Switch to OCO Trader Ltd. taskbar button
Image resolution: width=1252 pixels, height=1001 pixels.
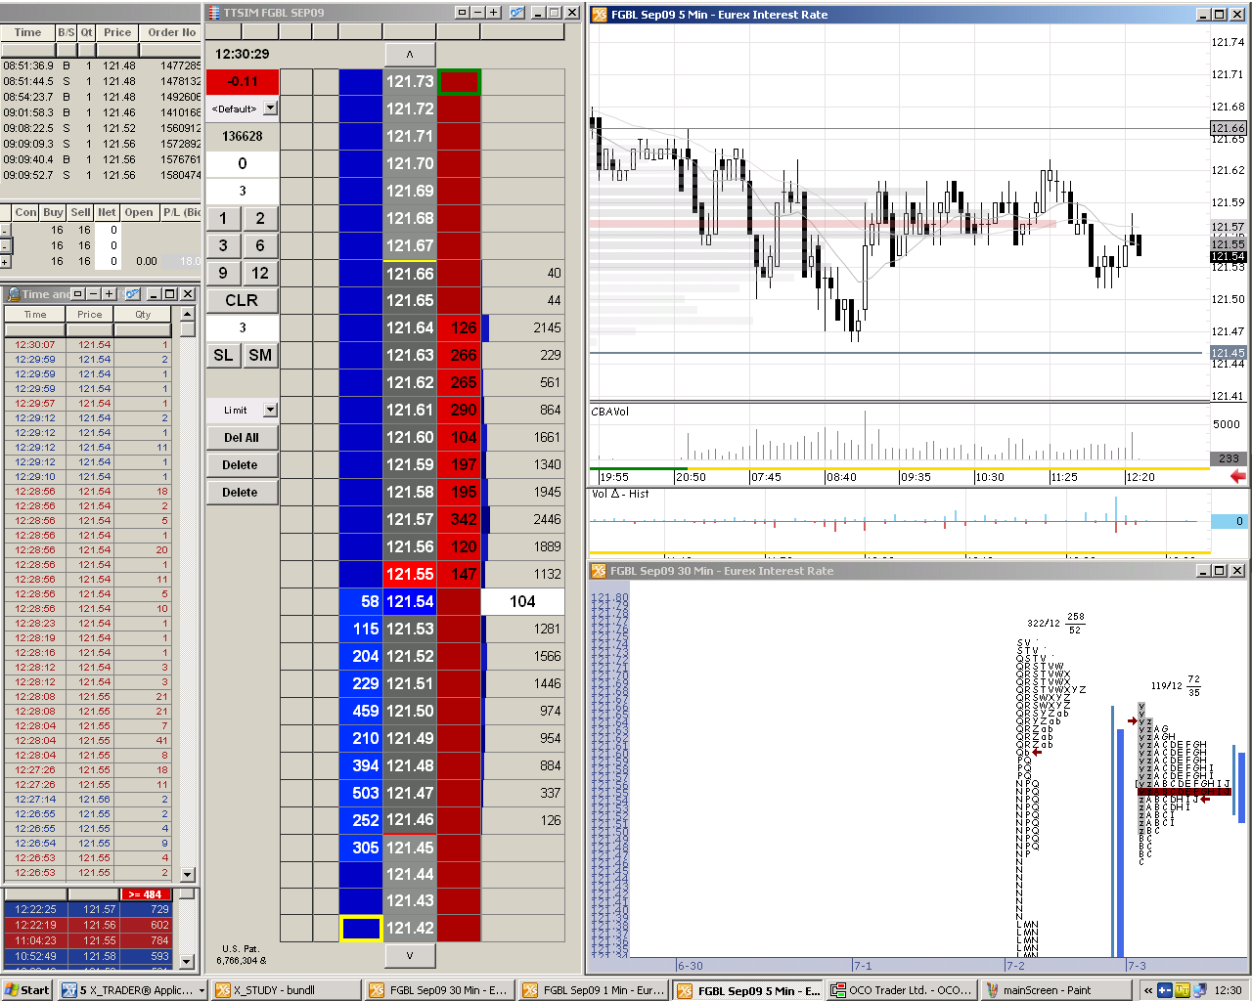[901, 990]
